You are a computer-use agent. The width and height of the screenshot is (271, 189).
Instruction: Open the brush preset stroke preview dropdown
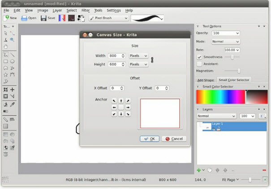click(147, 18)
